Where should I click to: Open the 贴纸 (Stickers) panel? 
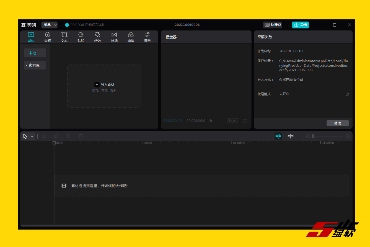[x=81, y=37]
